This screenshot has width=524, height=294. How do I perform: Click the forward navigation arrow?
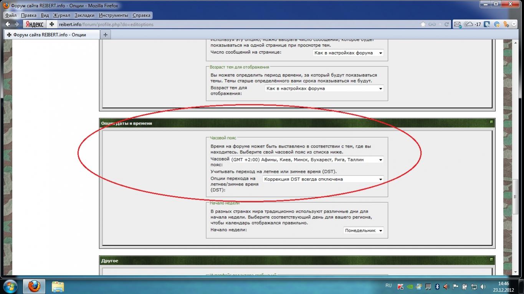coord(17,24)
